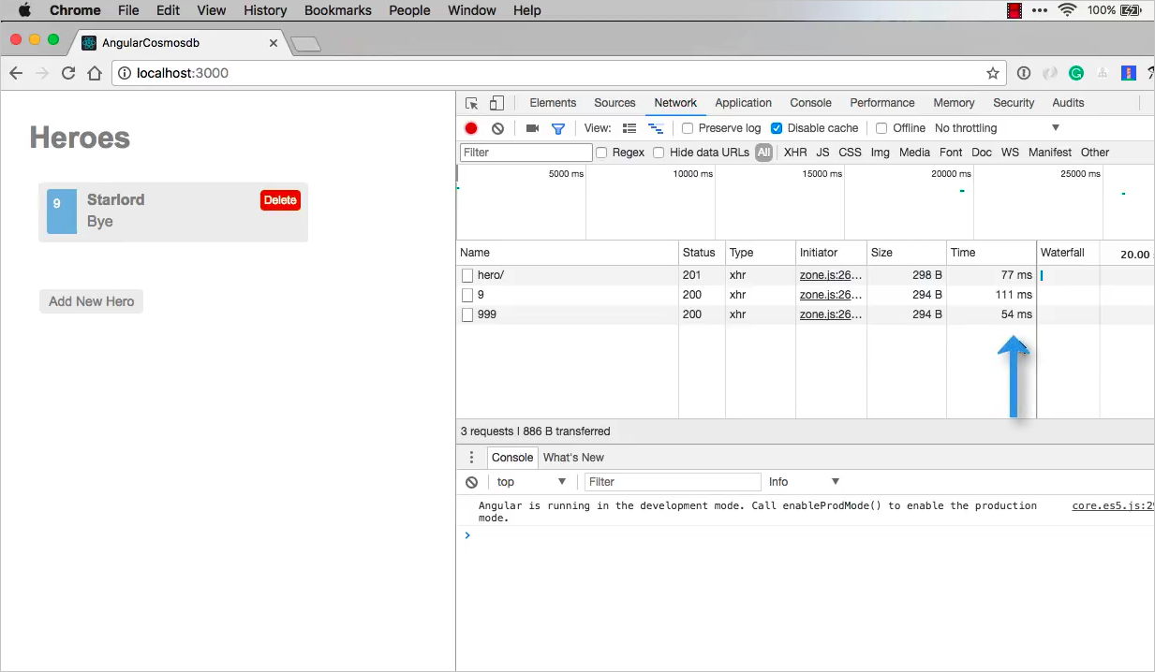Click the Delete button on Starlord
The height and width of the screenshot is (672, 1155).
(x=279, y=199)
